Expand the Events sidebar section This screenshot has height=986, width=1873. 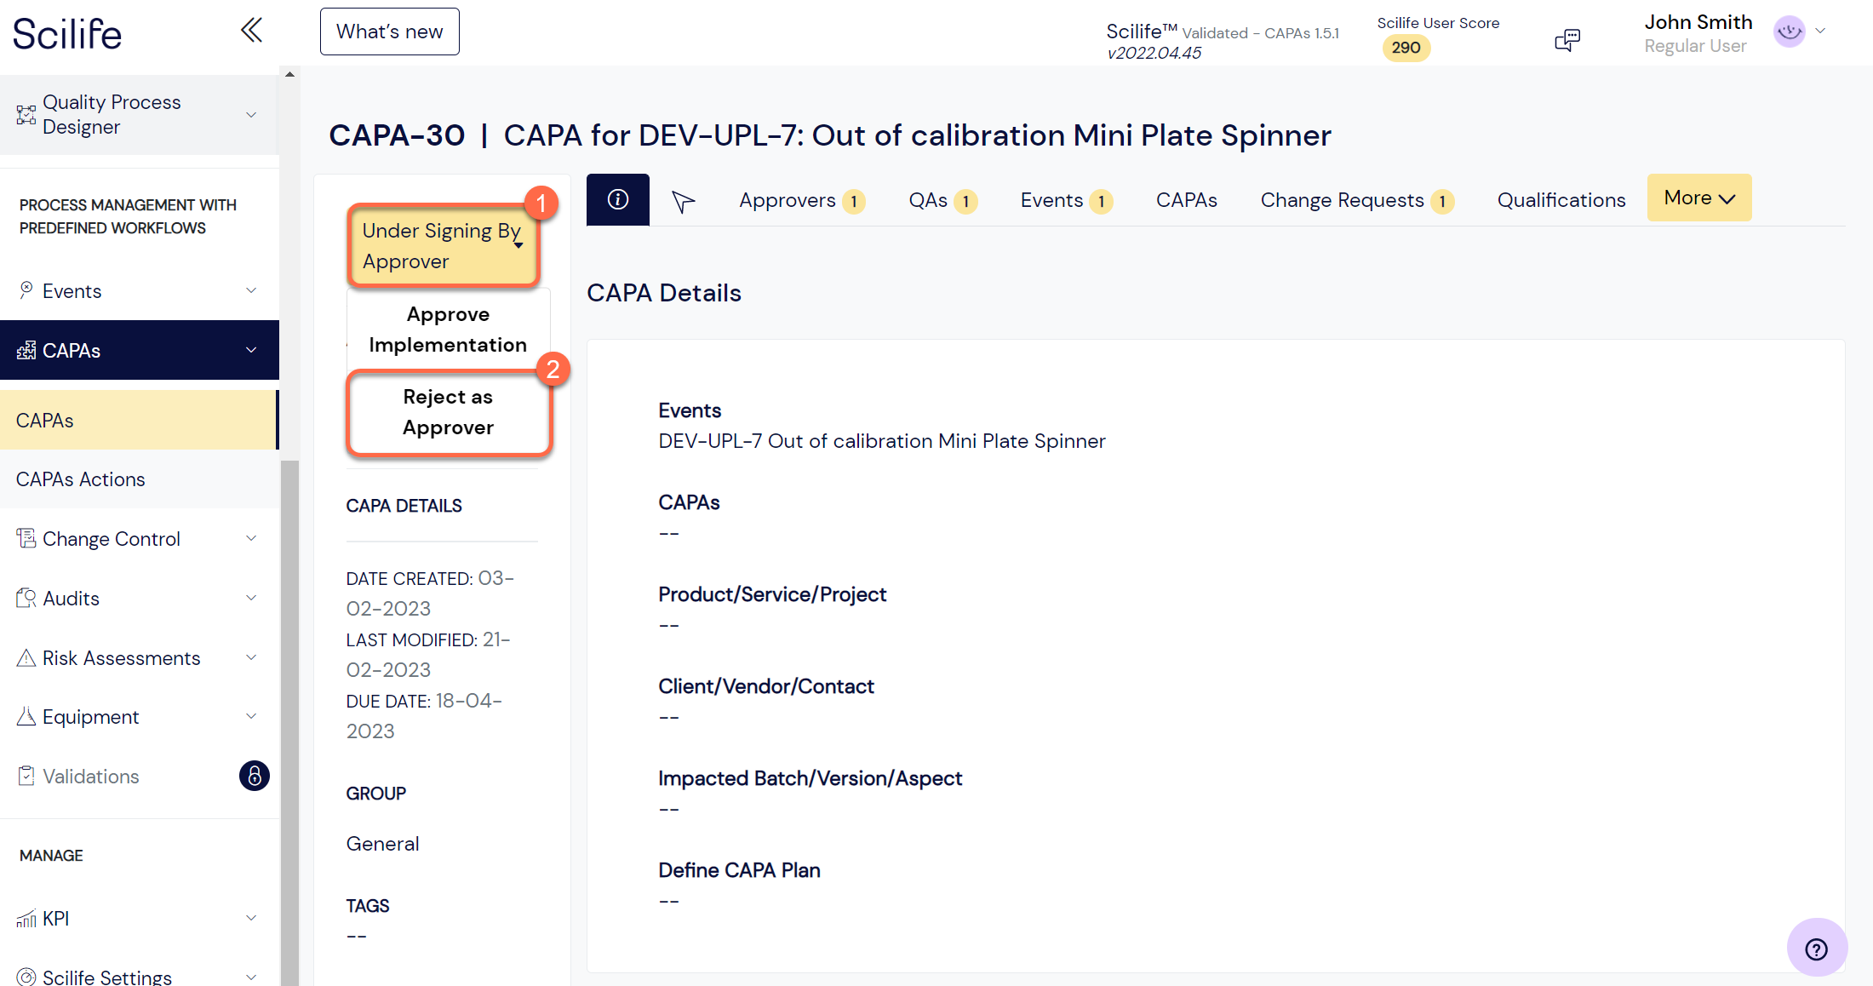point(251,290)
